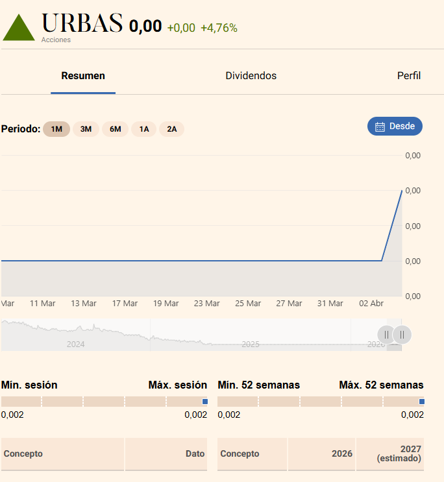
Task: Open the Resumen tab
Action: 83,76
